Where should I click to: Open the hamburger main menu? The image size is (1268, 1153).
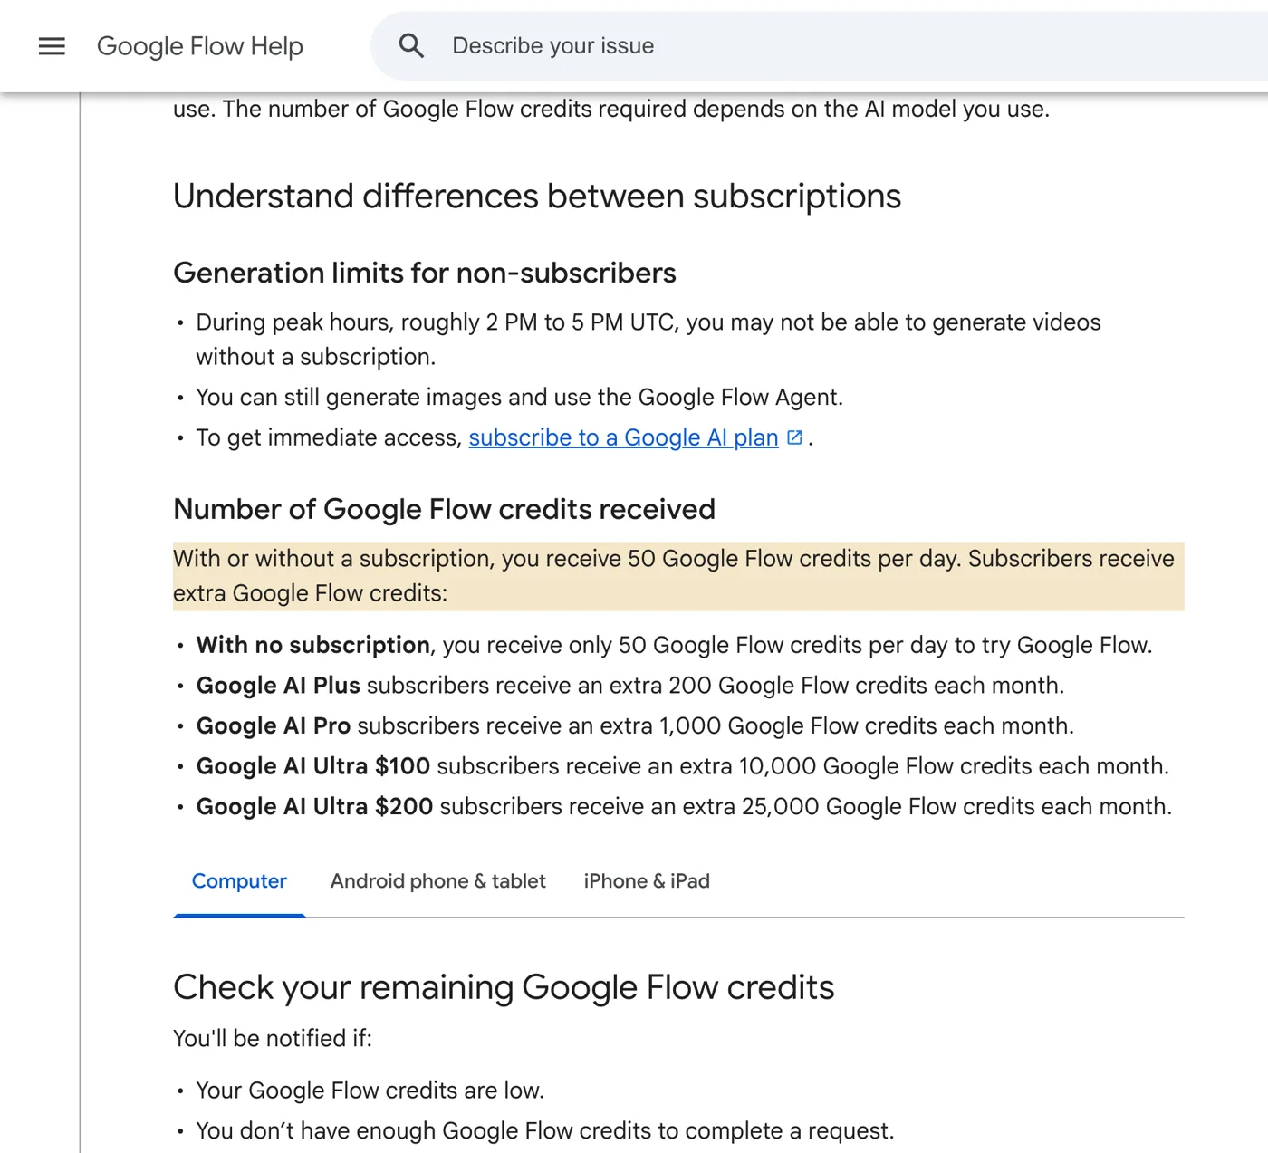[x=52, y=46]
